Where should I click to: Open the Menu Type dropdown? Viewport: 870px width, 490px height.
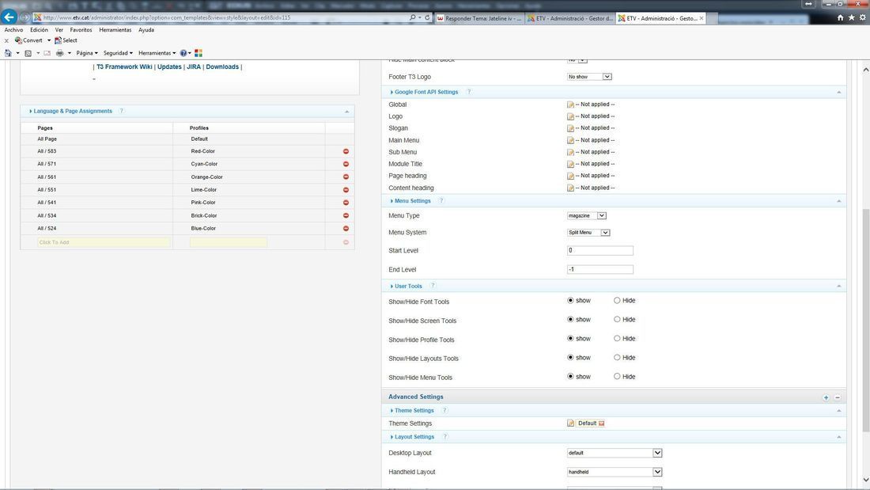click(x=587, y=215)
